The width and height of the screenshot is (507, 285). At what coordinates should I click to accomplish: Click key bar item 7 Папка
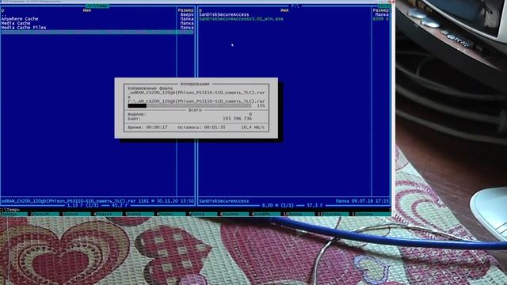tap(203, 214)
